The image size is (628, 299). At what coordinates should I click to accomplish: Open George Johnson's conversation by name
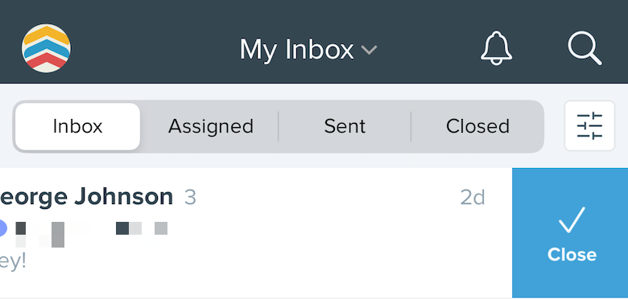coord(86,197)
